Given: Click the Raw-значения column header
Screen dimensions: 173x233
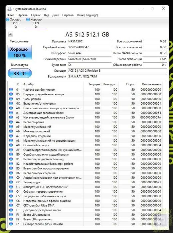Looking at the screenshot, I should coord(149,84).
